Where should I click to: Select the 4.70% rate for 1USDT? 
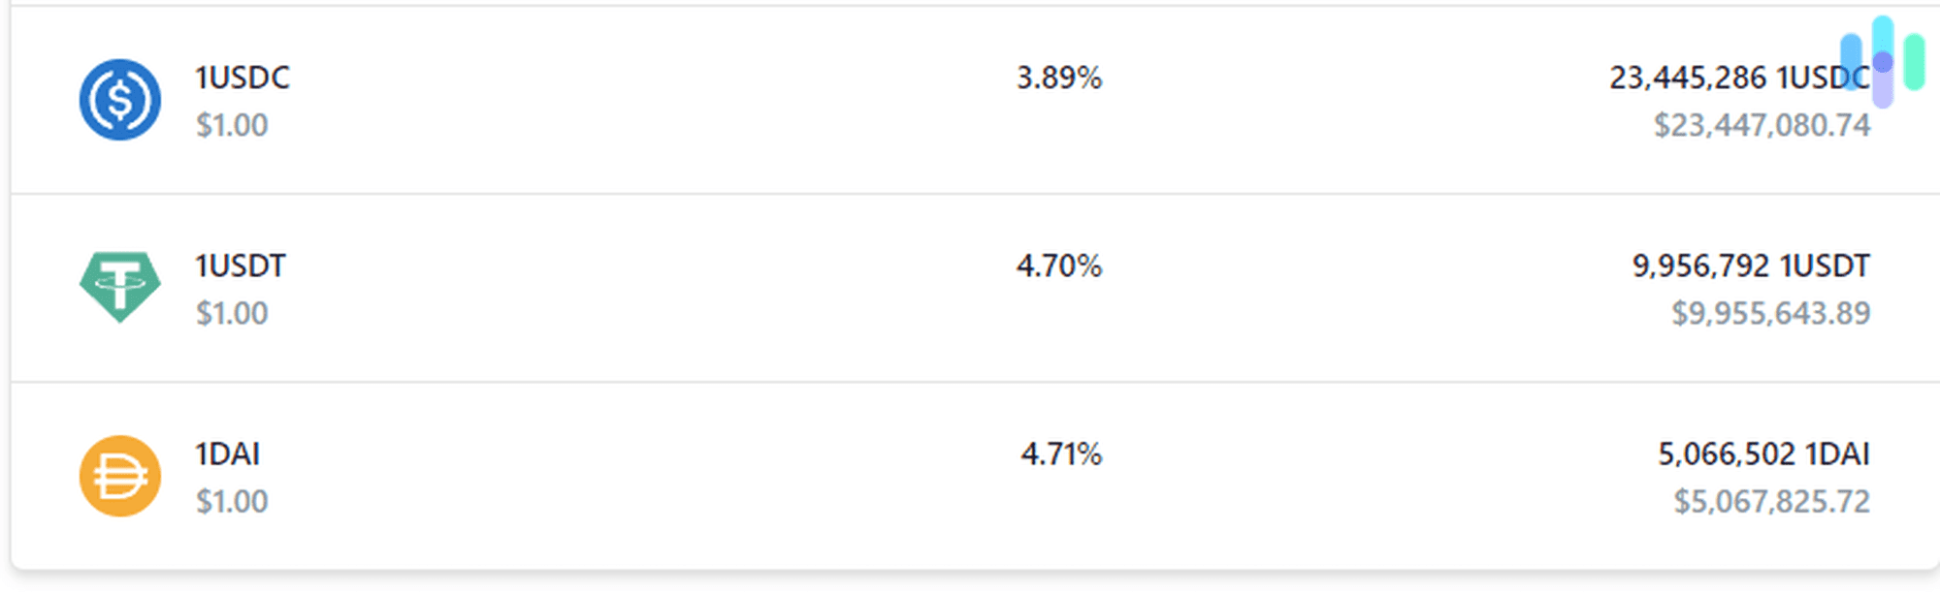(x=1059, y=266)
